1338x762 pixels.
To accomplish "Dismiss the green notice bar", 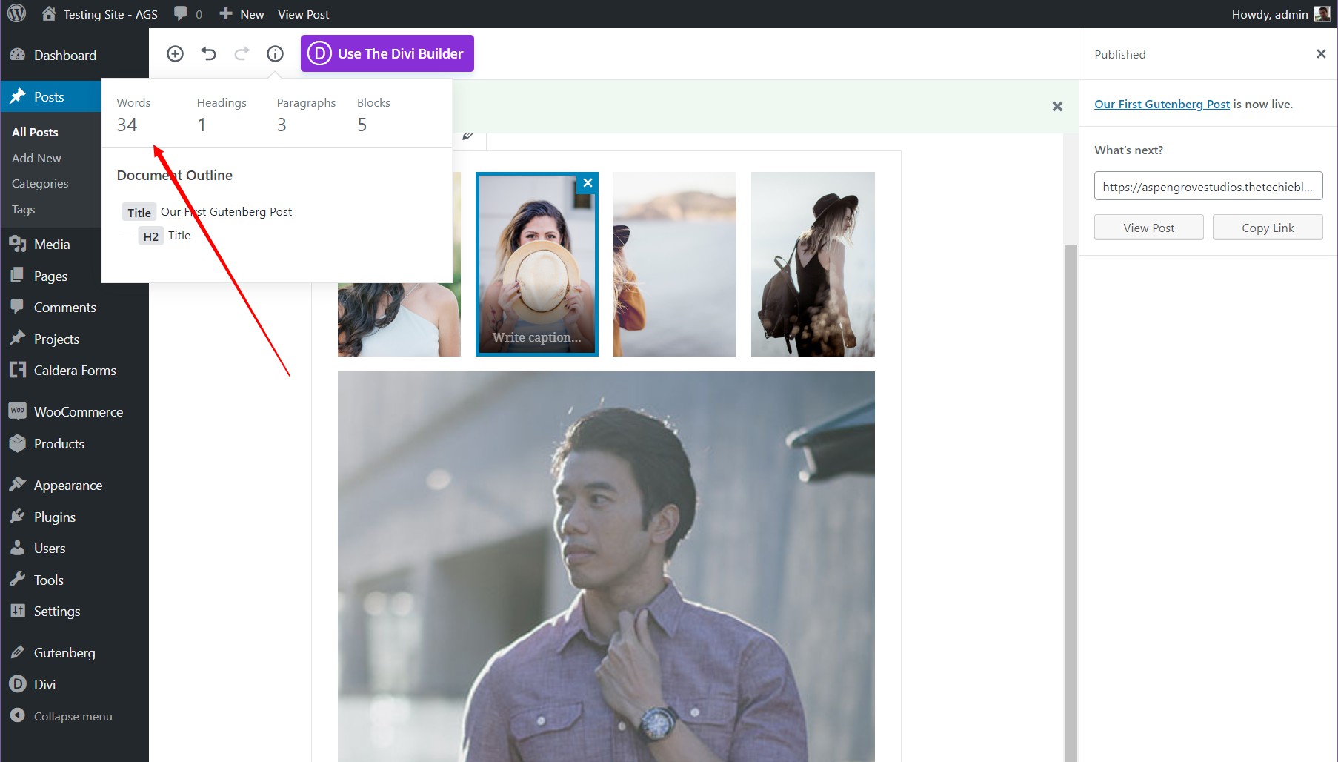I will click(x=1057, y=107).
